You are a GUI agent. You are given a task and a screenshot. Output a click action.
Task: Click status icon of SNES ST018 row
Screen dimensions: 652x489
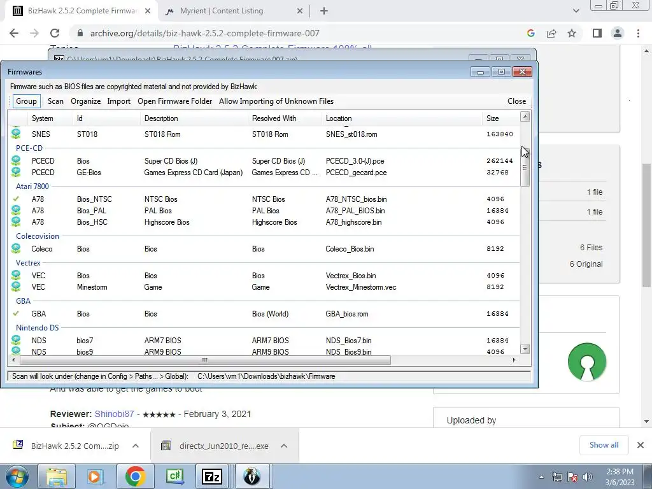tap(16, 134)
